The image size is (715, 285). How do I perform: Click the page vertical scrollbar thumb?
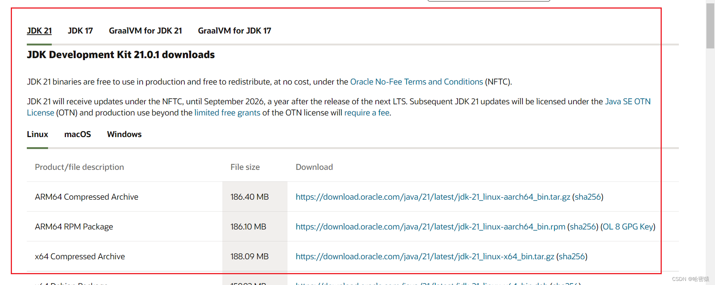[x=710, y=25]
